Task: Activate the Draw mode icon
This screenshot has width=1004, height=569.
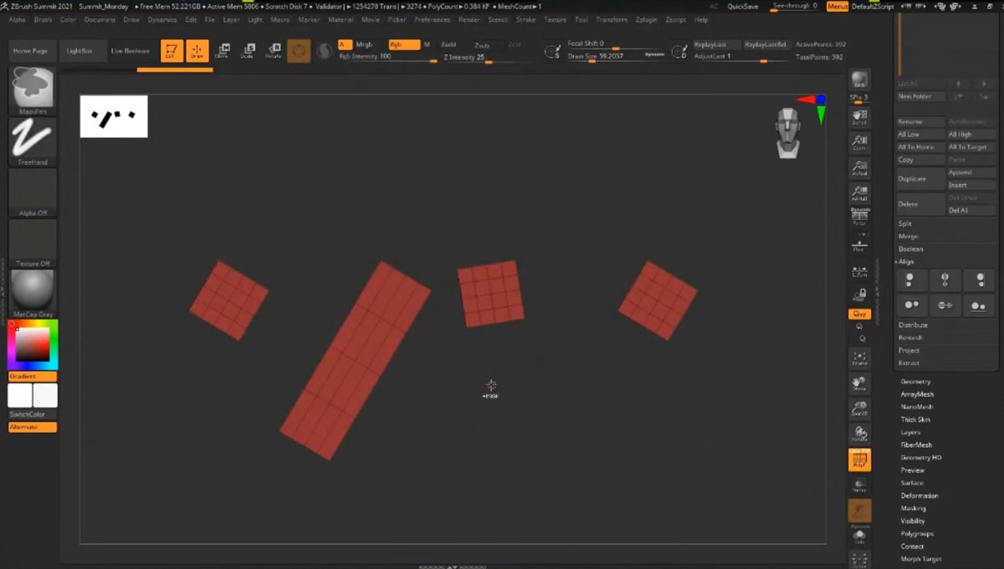Action: coord(197,51)
